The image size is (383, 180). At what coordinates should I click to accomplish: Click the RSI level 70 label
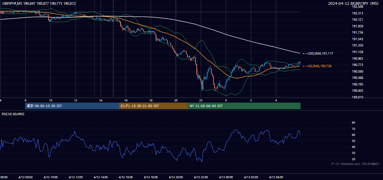pyautogui.click(x=353, y=129)
